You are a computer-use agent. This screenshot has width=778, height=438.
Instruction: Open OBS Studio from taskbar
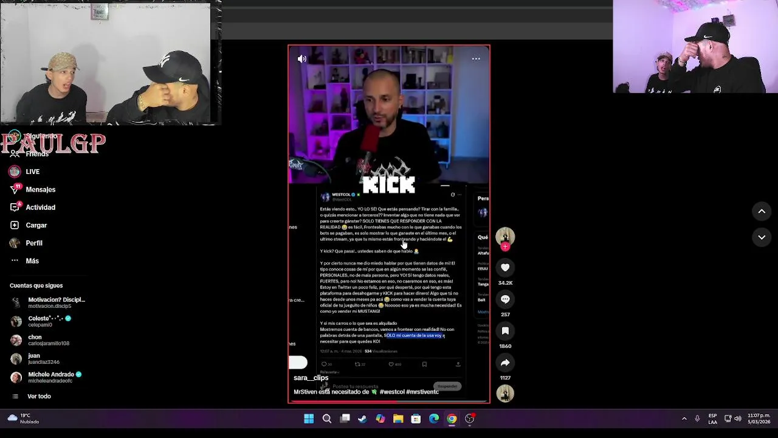pyautogui.click(x=470, y=419)
